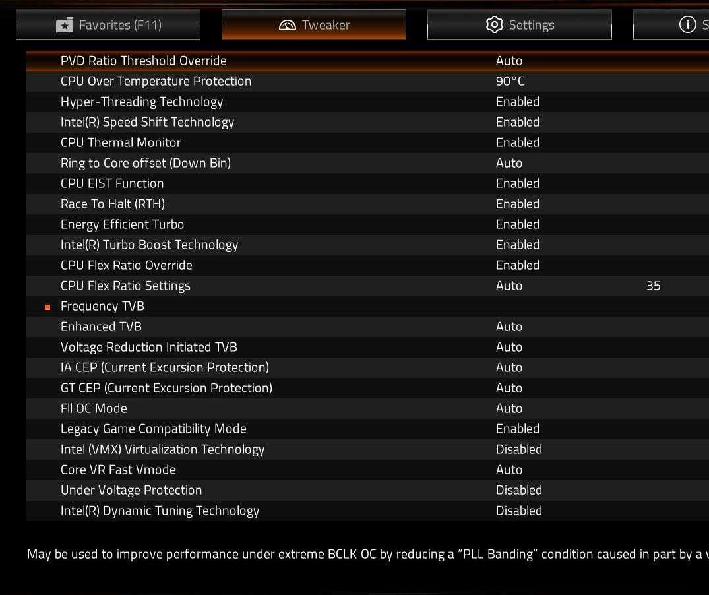Toggle Hyper-Threading Technology Enabled value
This screenshot has height=595, width=709.
click(x=518, y=102)
